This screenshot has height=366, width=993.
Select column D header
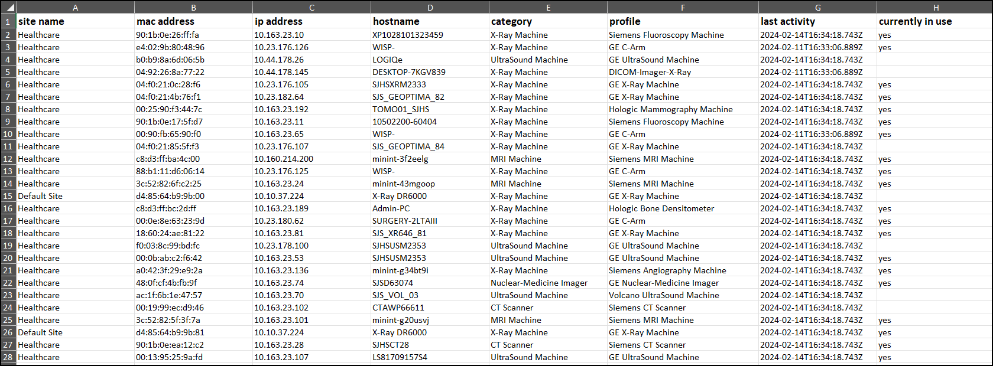(x=430, y=8)
